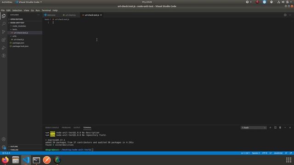Image resolution: width=294 pixels, height=165 pixels.
Task: Click the Explorer more actions ellipsis
Action: click(x=39, y=15)
